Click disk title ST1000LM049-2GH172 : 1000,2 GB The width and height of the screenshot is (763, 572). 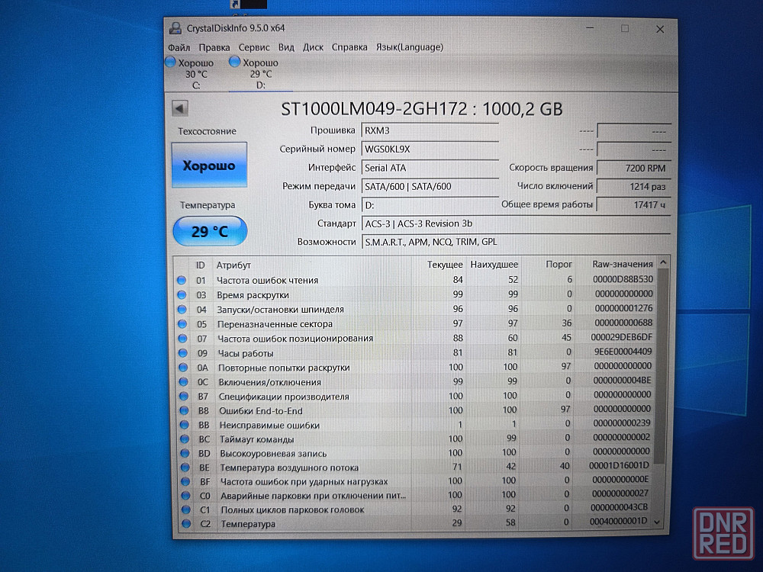click(x=421, y=108)
